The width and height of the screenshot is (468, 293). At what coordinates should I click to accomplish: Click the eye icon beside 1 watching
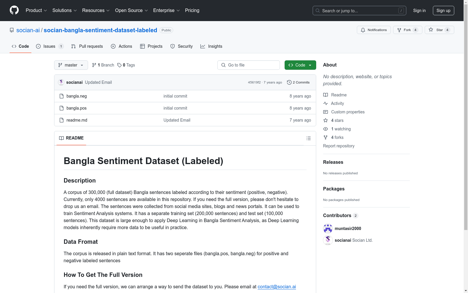(326, 129)
